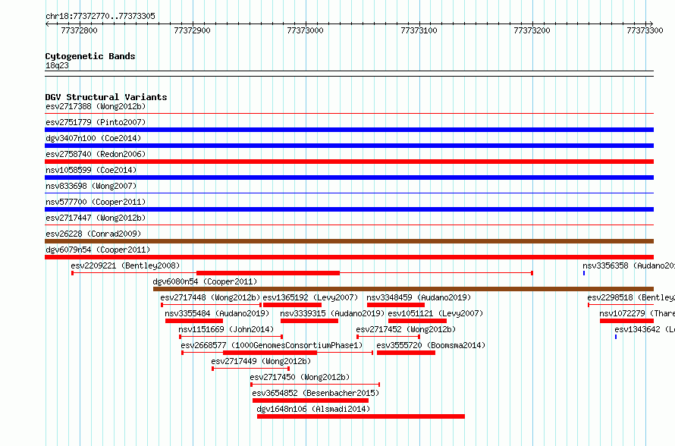Click the 77373100 ruler coordinate
This screenshot has width=675, height=446.
[x=419, y=30]
